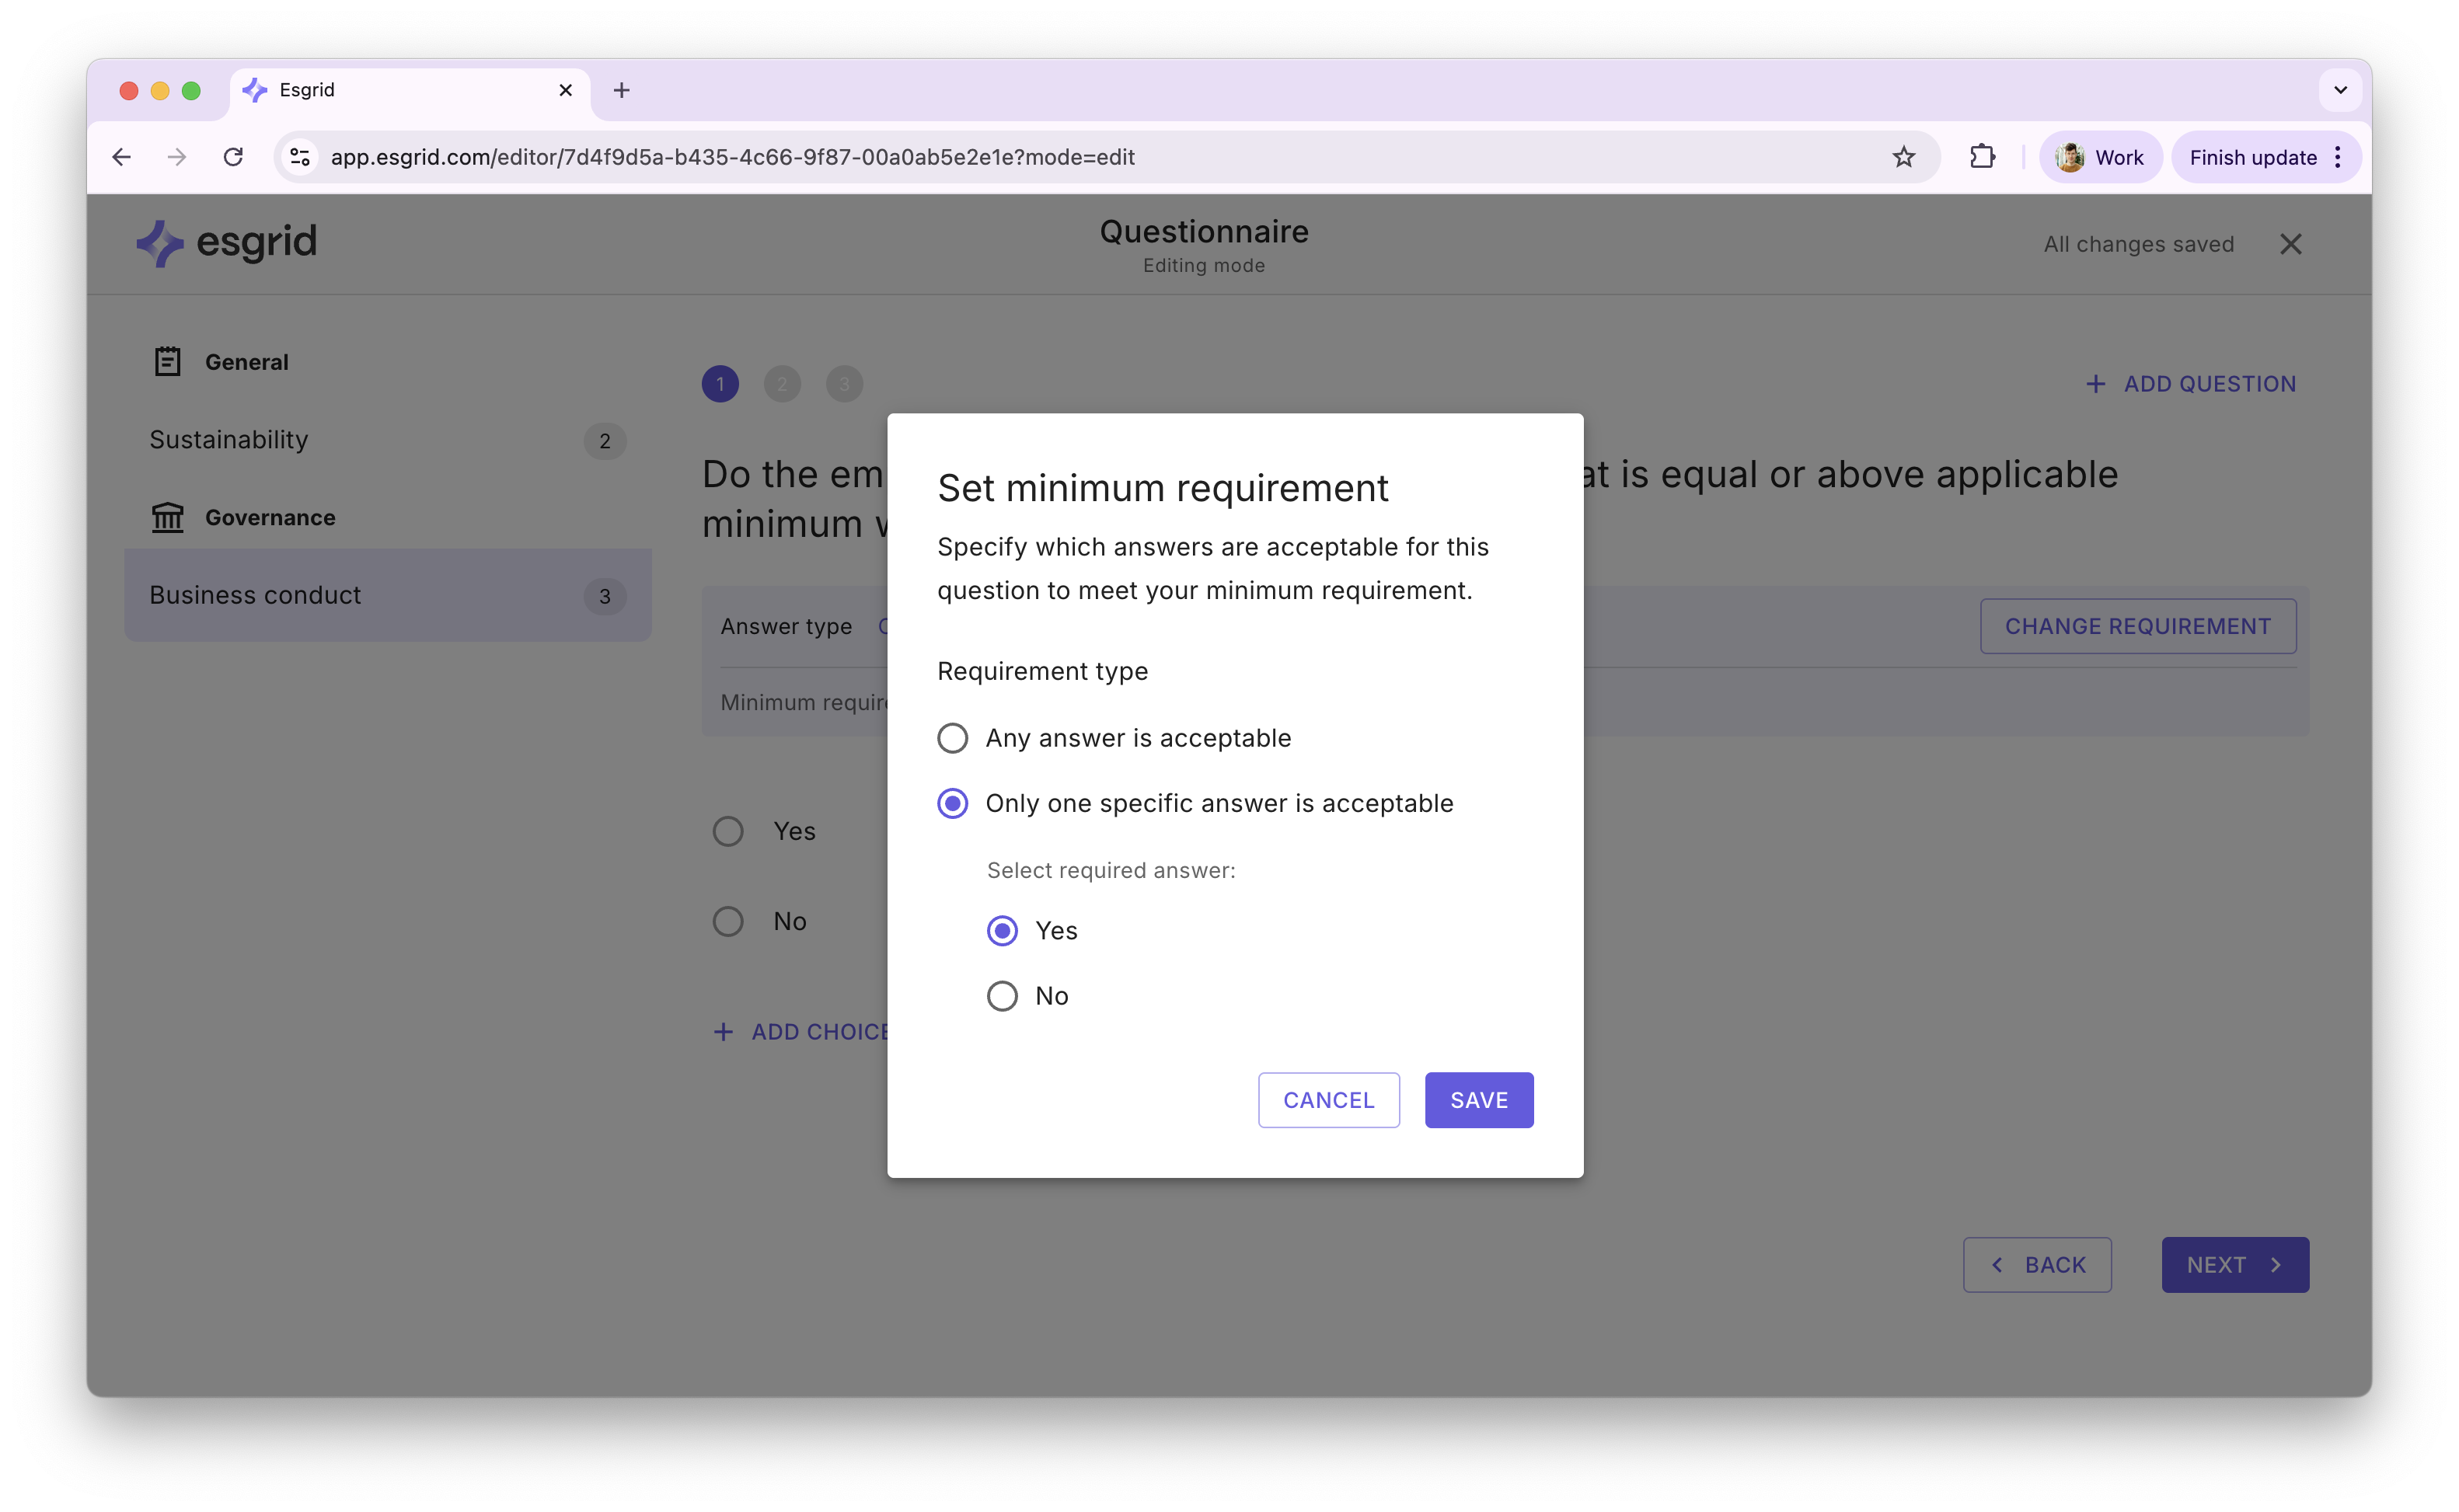Click the esgrid logo icon
The image size is (2459, 1512).
(x=160, y=243)
